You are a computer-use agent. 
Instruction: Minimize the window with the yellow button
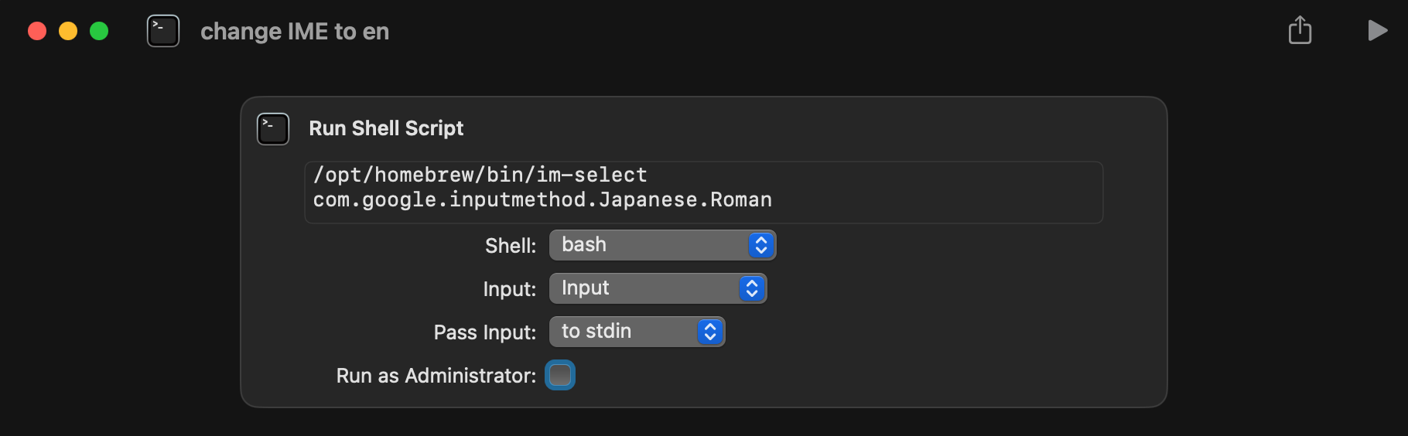(x=68, y=31)
